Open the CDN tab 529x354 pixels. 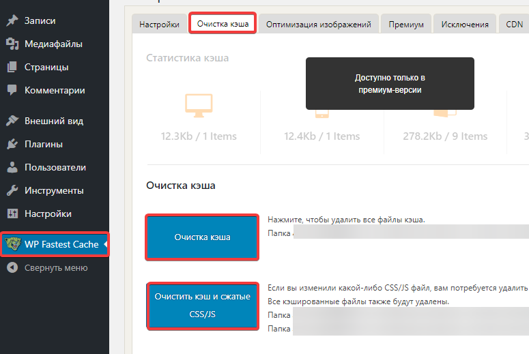click(x=514, y=25)
